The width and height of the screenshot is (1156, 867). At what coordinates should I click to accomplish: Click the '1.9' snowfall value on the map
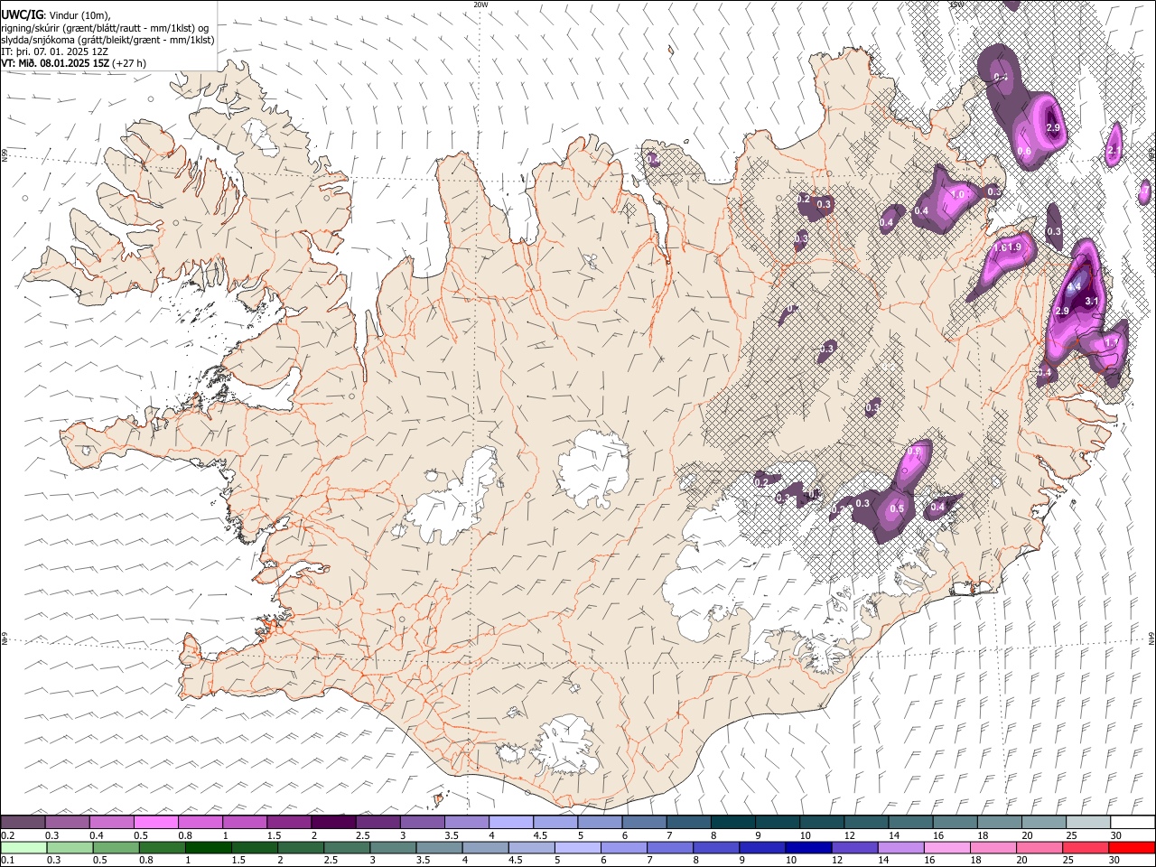[1014, 247]
